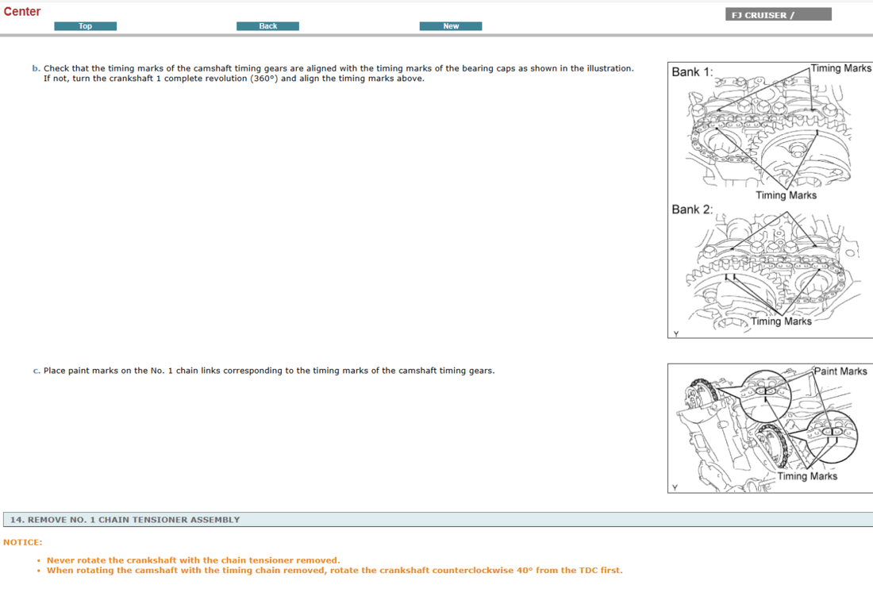Viewport: 873px width, 600px height.
Task: Click step b text about checking timing marks
Action: tap(338, 69)
